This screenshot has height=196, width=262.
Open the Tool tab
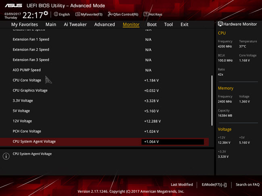168,25
